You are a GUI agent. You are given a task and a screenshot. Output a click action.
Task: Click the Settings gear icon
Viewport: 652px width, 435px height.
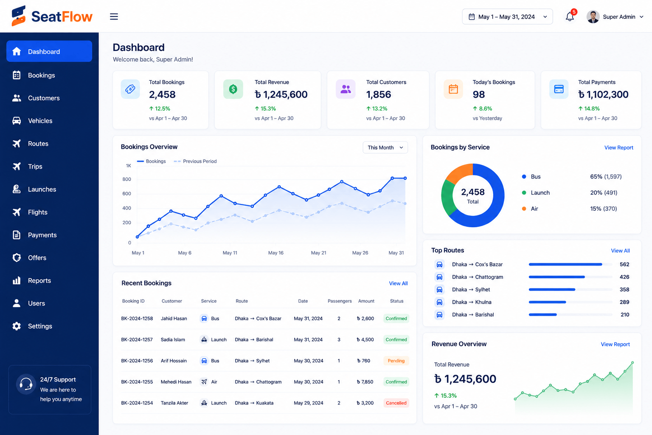[17, 326]
